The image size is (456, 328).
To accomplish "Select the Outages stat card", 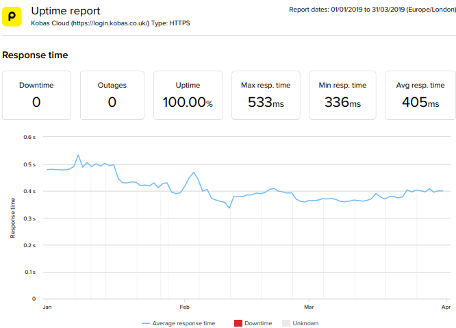I will [112, 95].
